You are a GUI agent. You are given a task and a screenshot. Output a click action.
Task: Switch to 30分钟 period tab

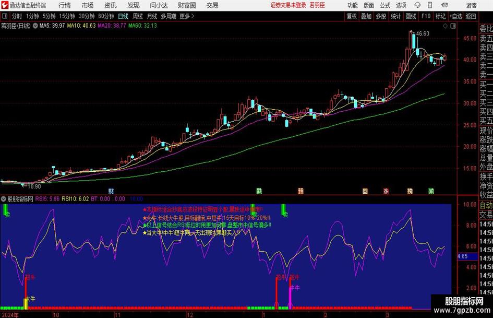[x=87, y=16]
